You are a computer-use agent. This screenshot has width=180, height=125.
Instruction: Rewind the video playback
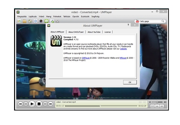coord(20,104)
